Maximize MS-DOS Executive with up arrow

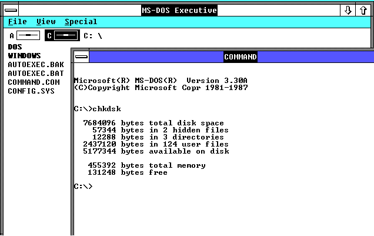click(x=363, y=10)
